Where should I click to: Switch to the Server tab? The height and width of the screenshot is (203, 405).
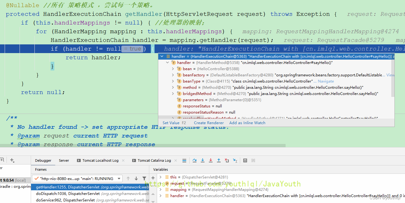pos(64,160)
